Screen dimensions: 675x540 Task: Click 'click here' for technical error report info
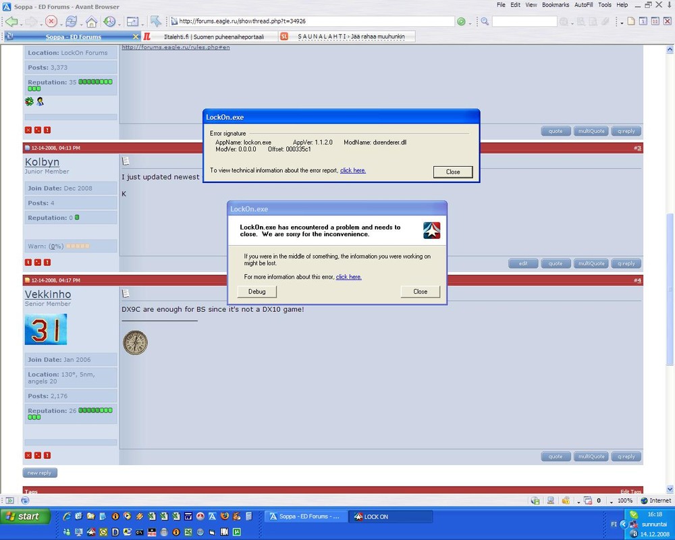[353, 171]
